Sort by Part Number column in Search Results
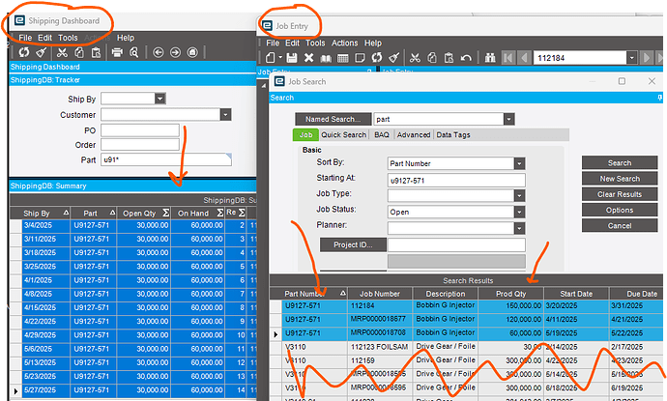The image size is (667, 401). (x=315, y=294)
